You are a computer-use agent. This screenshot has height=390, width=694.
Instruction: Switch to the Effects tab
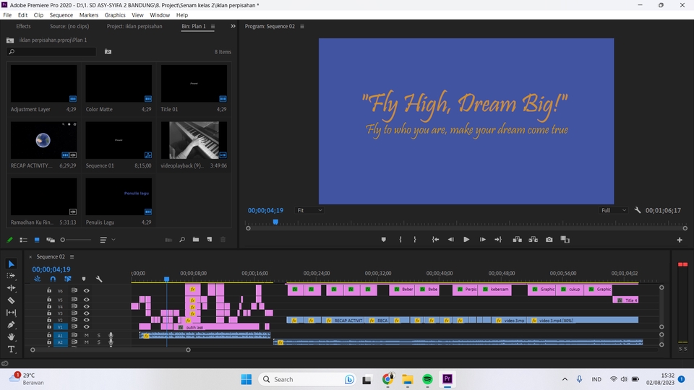(x=23, y=27)
